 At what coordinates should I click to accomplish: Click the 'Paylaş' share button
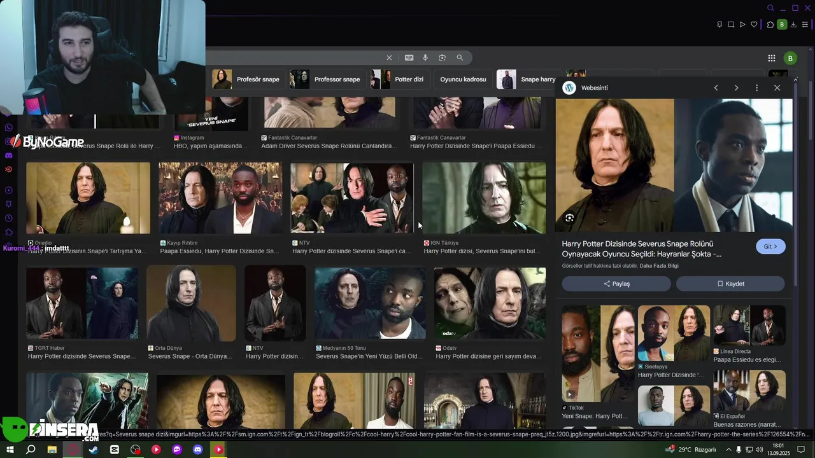pyautogui.click(x=616, y=284)
